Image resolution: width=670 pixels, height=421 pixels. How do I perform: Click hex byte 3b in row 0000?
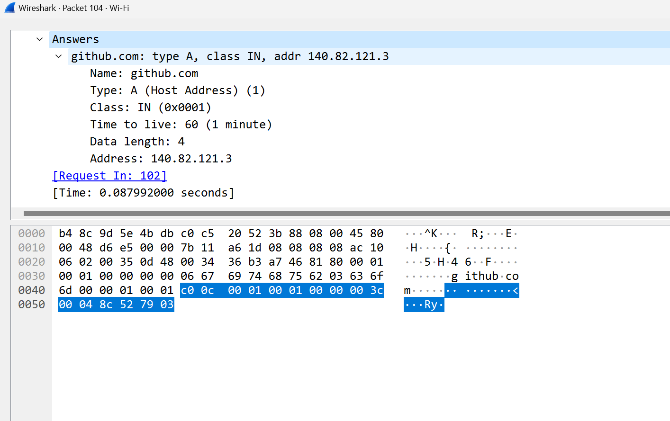tap(275, 233)
